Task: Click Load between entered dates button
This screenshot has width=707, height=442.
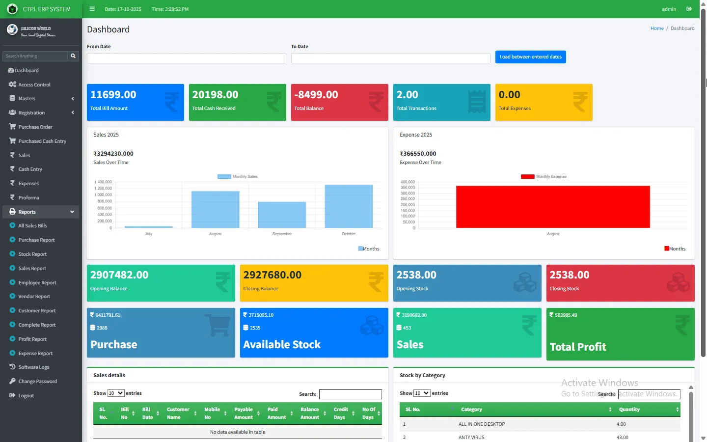Action: [530, 57]
